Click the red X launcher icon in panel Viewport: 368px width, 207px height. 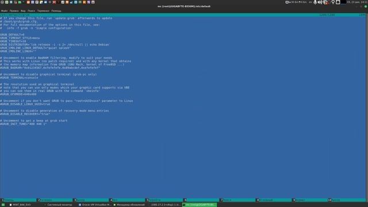click(54, 2)
